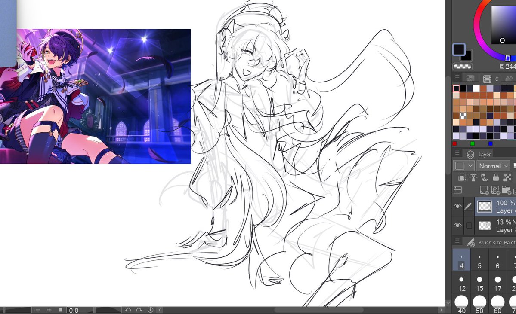The width and height of the screenshot is (516, 314).
Task: Pick the green swatch under the color set
Action: coord(472,143)
